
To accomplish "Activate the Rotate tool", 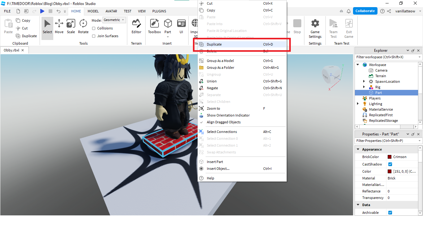I will [x=83, y=26].
